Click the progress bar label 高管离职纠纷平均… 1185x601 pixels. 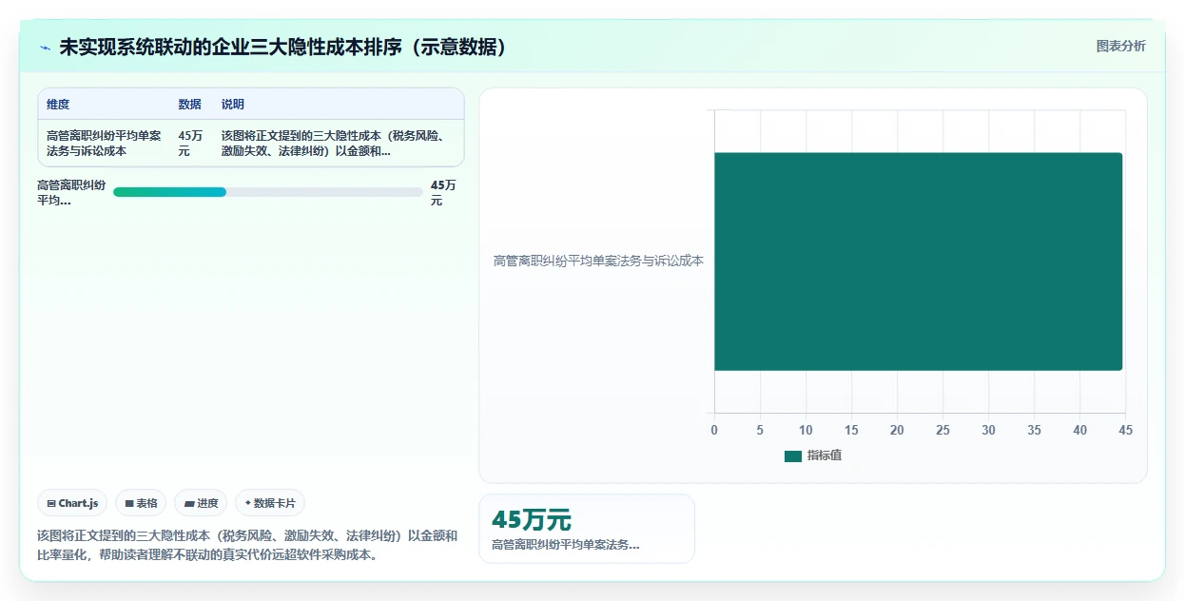(x=71, y=193)
